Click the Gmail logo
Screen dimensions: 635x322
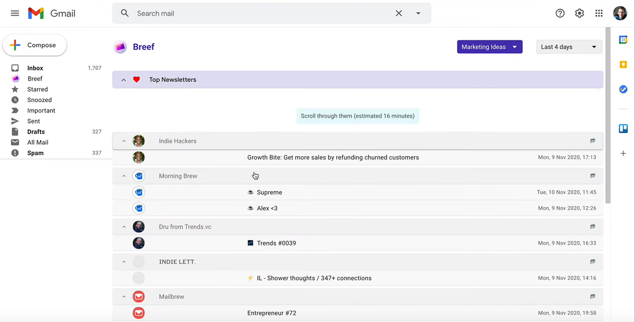tap(51, 13)
